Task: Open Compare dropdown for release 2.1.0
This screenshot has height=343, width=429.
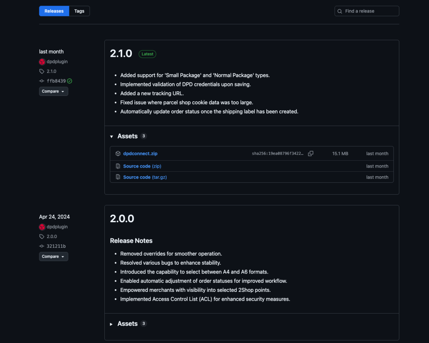Action: 53,91
